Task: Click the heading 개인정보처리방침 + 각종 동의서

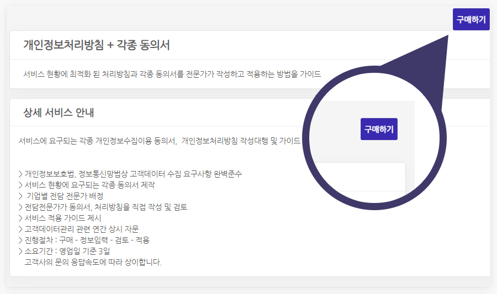Action: coord(97,45)
